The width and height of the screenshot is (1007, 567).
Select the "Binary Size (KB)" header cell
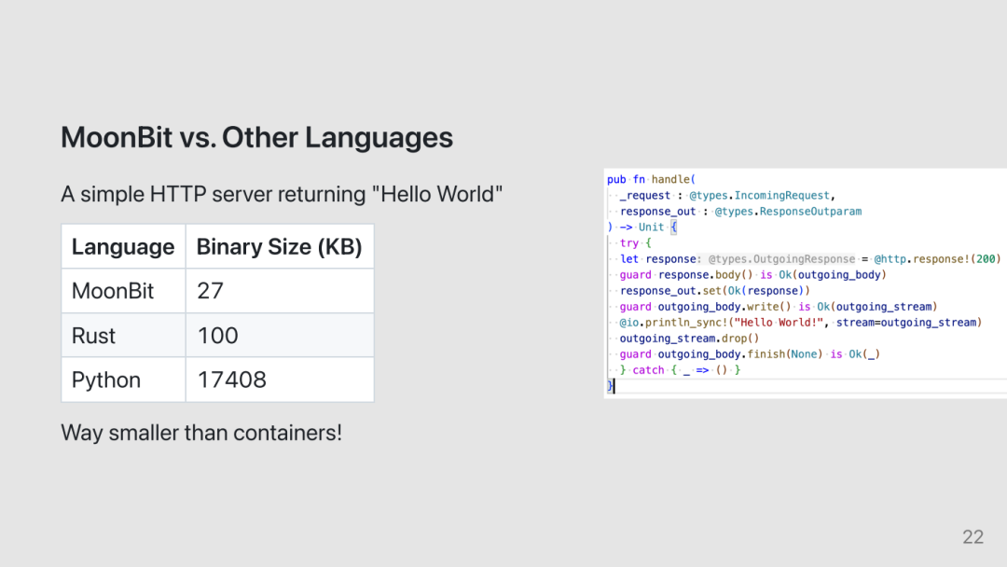coord(279,247)
